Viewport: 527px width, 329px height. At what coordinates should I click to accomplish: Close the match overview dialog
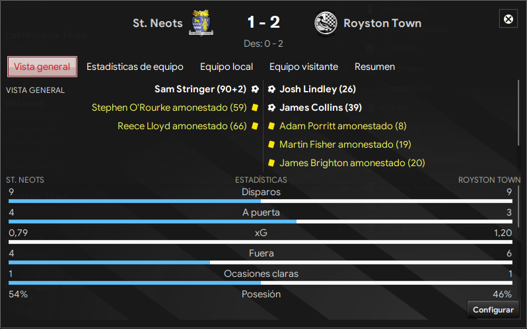pos(509,19)
